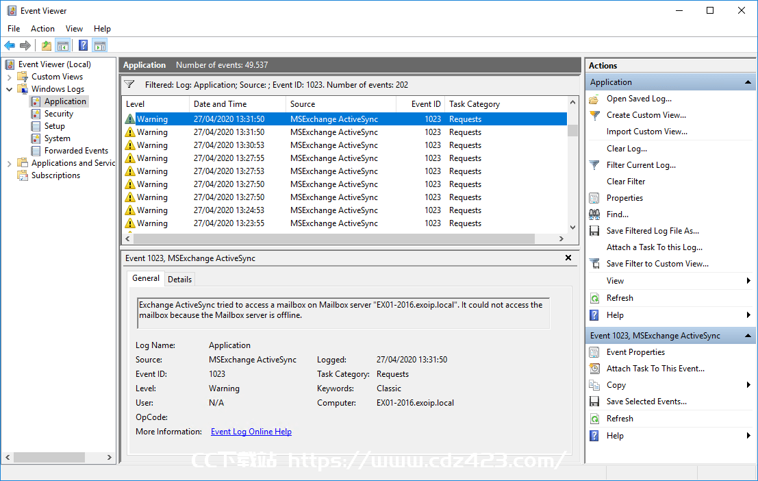Select the warning event logged at 13:23:55
758x481 pixels.
[x=345, y=223]
